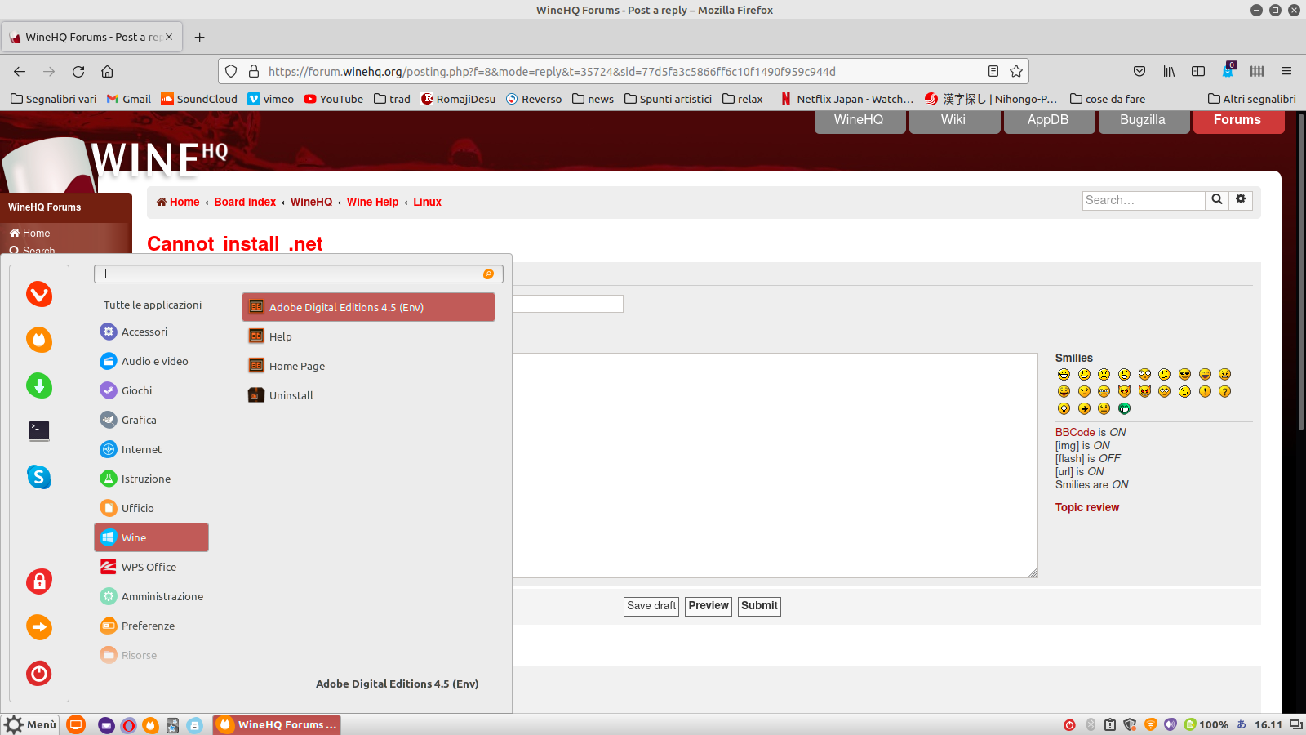This screenshot has height=735, width=1306.
Task: Open the Ufficio category
Action: pyautogui.click(x=152, y=508)
